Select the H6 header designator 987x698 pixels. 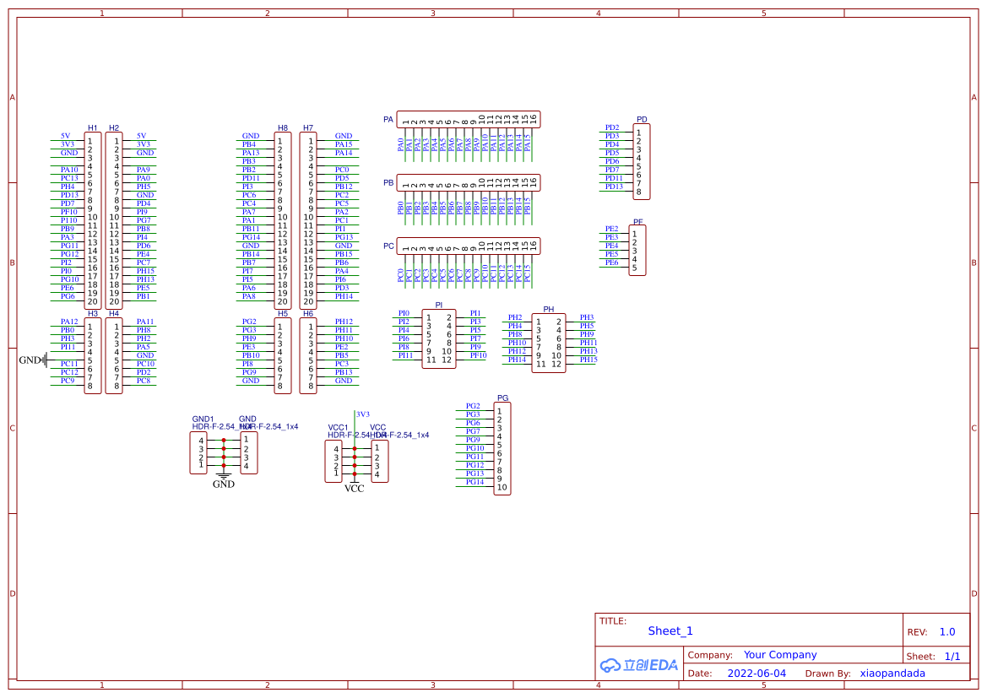click(x=308, y=313)
